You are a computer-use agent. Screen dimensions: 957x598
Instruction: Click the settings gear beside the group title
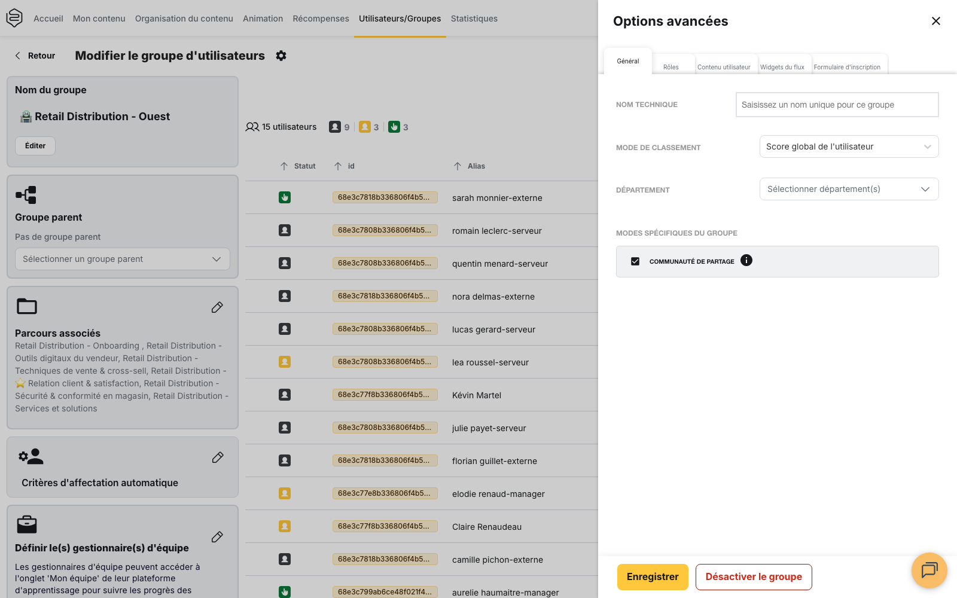(x=281, y=56)
